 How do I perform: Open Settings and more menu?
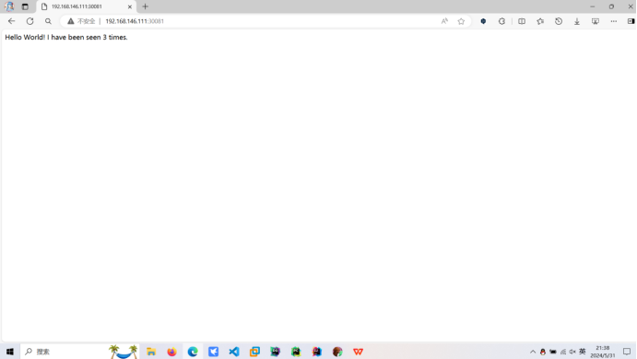coord(613,21)
